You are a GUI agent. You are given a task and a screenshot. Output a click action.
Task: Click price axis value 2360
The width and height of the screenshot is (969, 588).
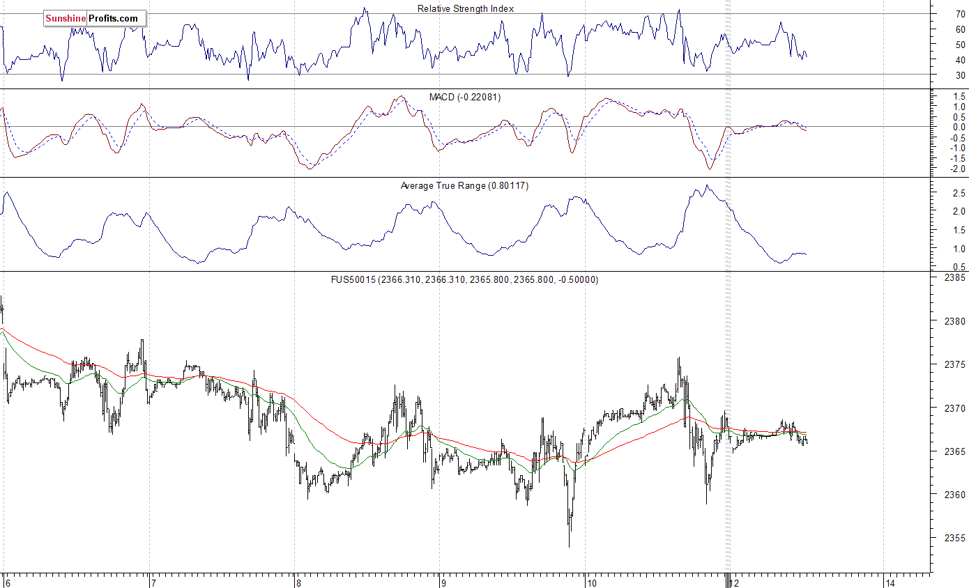click(x=956, y=495)
